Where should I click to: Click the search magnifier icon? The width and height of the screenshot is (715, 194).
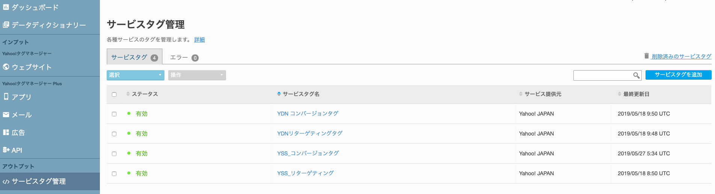coord(636,75)
